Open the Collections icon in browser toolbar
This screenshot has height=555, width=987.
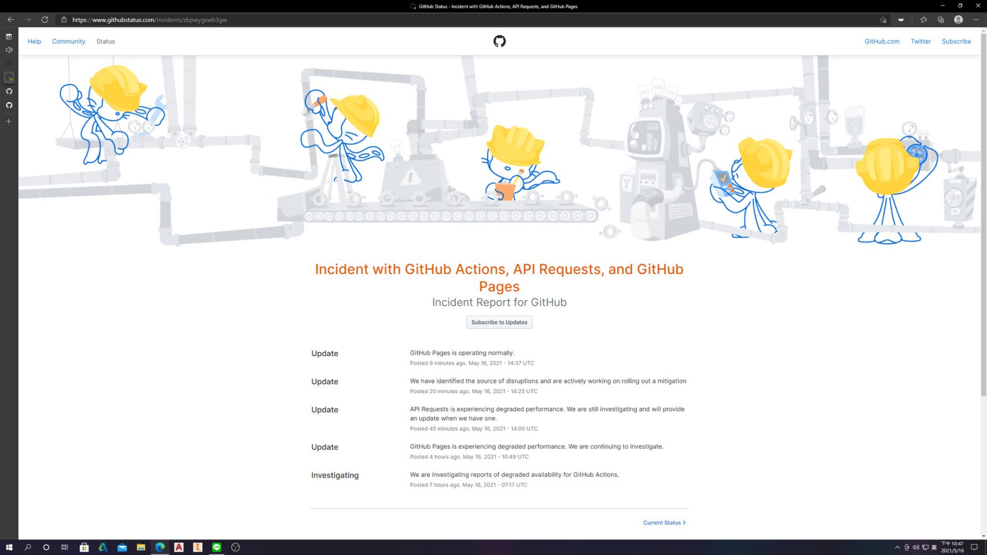941,20
